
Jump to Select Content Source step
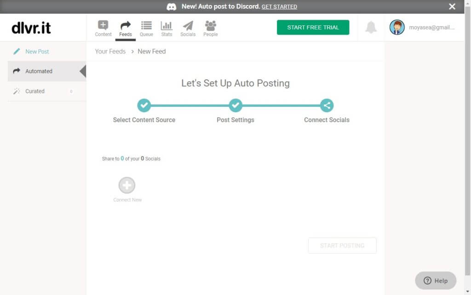pyautogui.click(x=144, y=105)
